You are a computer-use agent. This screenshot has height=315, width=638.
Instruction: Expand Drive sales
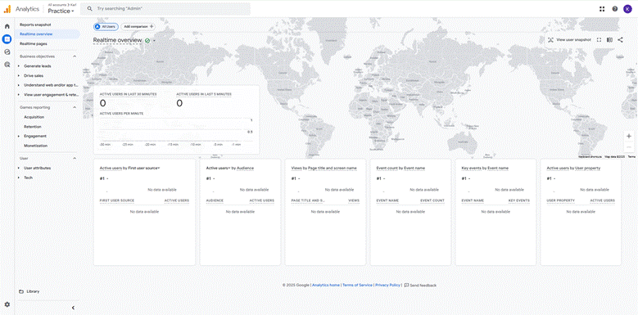click(x=19, y=75)
